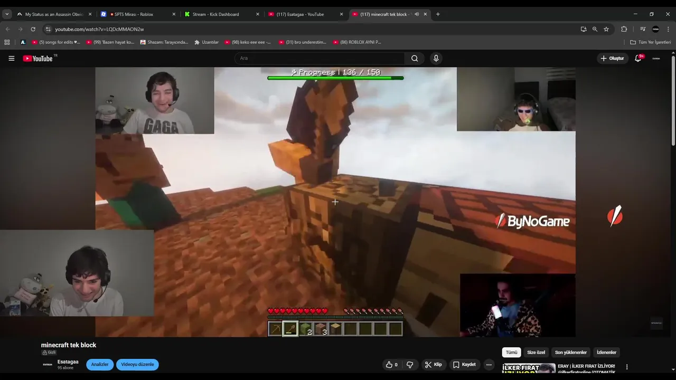Go to the YouTube home logo
This screenshot has width=676, height=380.
[x=37, y=59]
